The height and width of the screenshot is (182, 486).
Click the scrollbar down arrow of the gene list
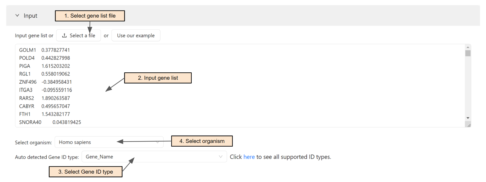468,118
